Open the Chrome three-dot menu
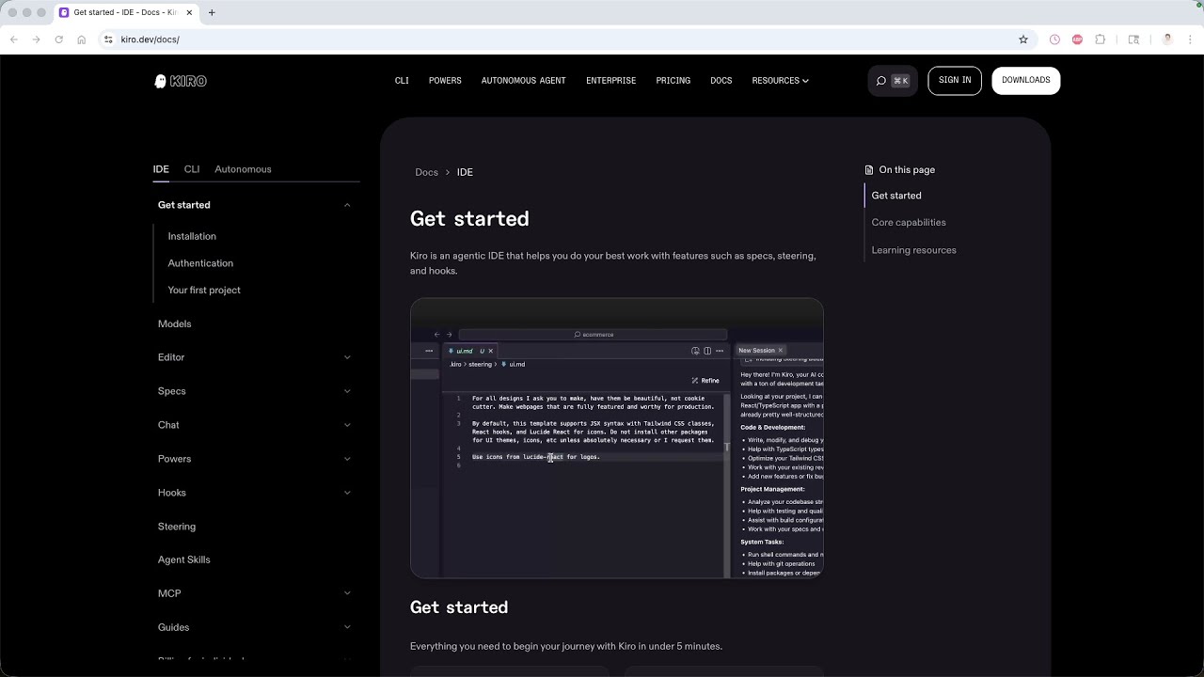The width and height of the screenshot is (1204, 677). (1190, 39)
